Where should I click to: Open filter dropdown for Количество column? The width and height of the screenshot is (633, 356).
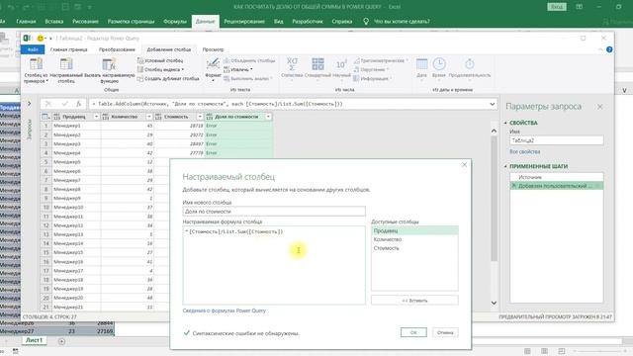pyautogui.click(x=148, y=117)
